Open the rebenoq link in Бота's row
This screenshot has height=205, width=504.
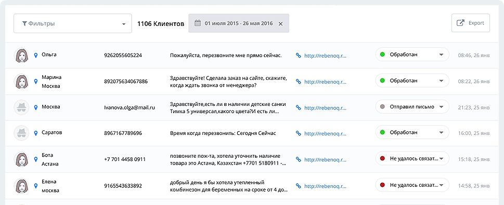[325, 159]
